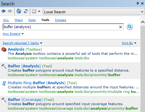Image resolution: width=145 pixels, height=112 pixels.
Task: Open the Local Search dropdown
Action: [93, 12]
